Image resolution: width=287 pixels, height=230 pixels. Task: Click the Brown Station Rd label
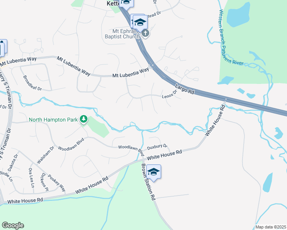[148, 182]
